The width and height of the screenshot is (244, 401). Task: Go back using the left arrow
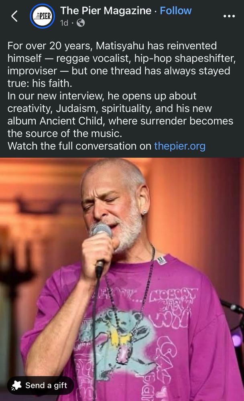click(x=14, y=16)
